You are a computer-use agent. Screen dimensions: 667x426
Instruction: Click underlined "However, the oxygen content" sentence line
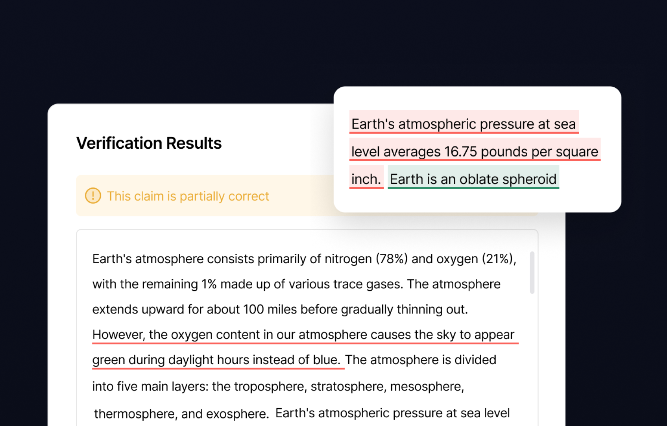[303, 335]
